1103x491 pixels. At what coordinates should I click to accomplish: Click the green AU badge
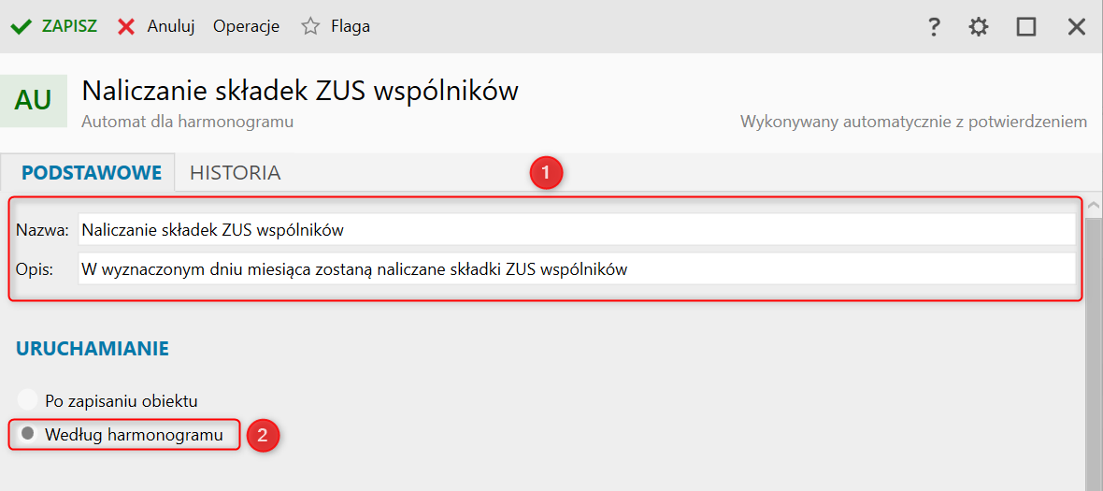click(x=34, y=101)
